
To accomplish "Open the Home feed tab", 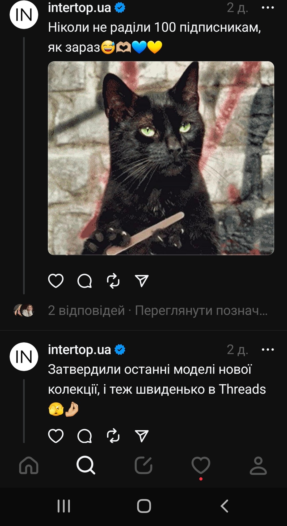I will (29, 465).
